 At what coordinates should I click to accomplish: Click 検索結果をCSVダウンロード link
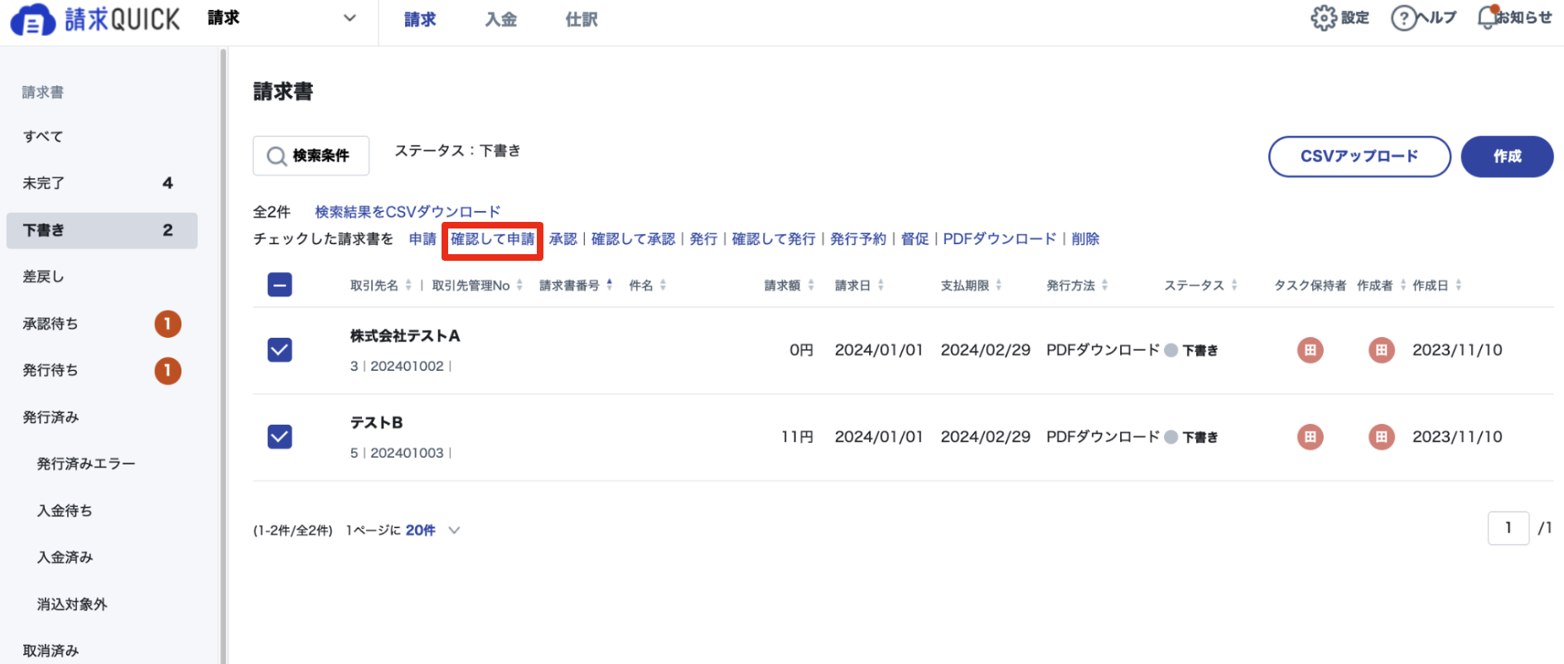408,212
